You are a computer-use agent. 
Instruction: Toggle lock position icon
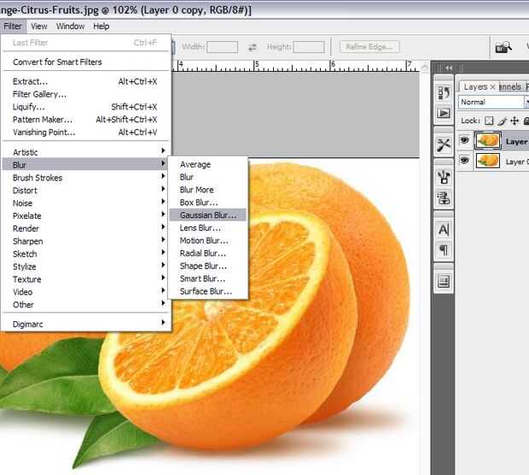click(514, 120)
